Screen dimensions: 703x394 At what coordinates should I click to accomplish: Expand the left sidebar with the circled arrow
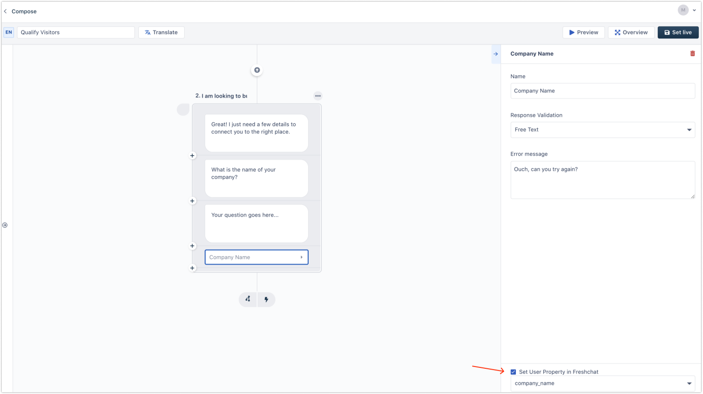click(5, 225)
